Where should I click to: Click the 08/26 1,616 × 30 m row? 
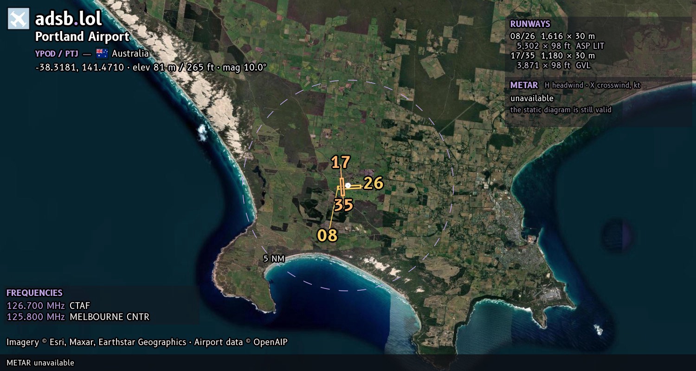[x=553, y=36]
